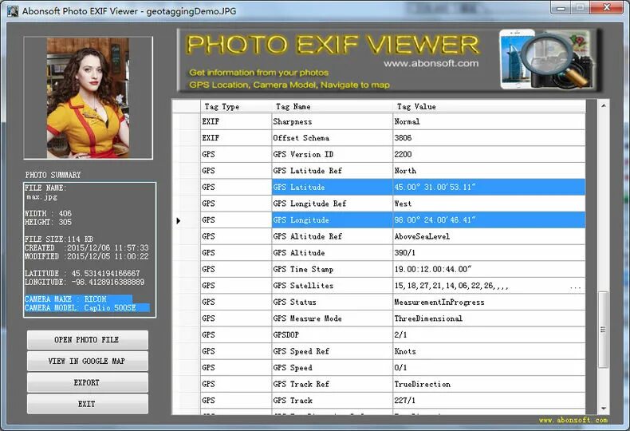Select the 2200 value cell
Image resolution: width=630 pixels, height=431 pixels.
489,154
